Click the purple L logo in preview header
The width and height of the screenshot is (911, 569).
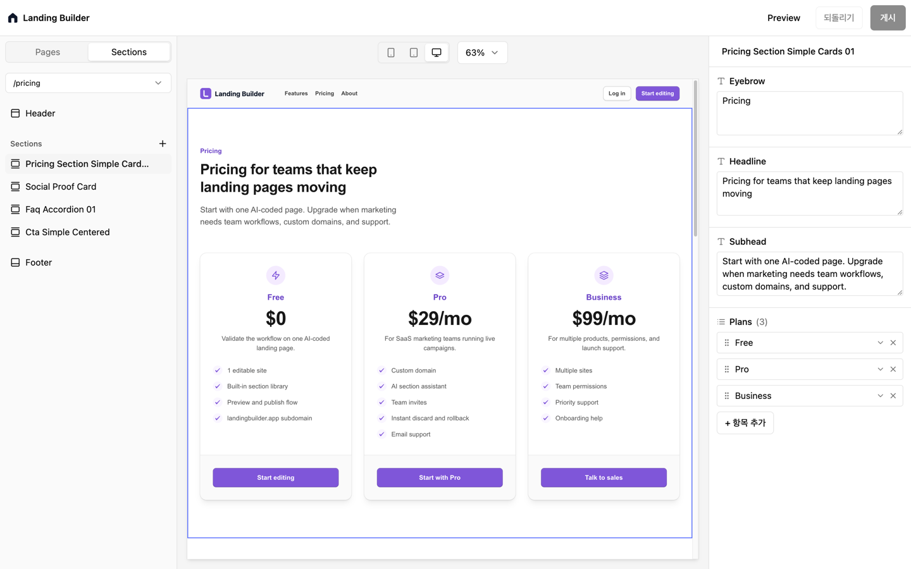(x=206, y=94)
